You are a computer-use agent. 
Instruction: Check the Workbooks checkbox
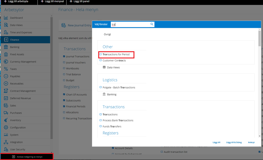(x=64, y=68)
